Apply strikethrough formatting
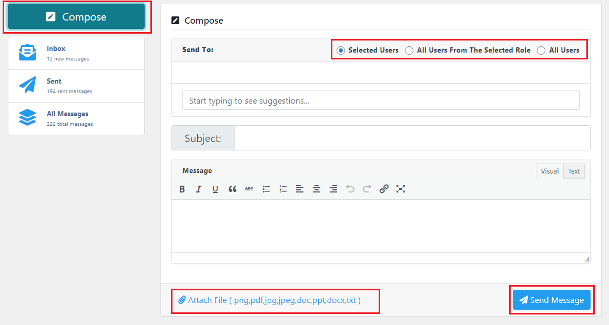Screen dimensions: 609x325 249,189
